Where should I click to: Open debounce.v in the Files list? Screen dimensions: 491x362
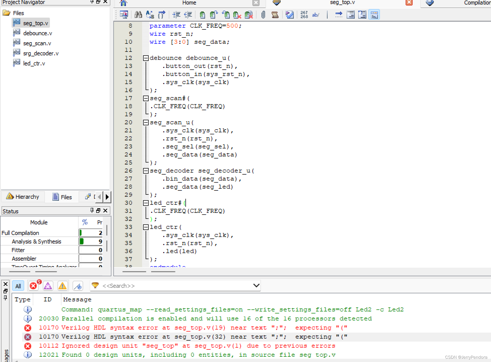pos(38,33)
